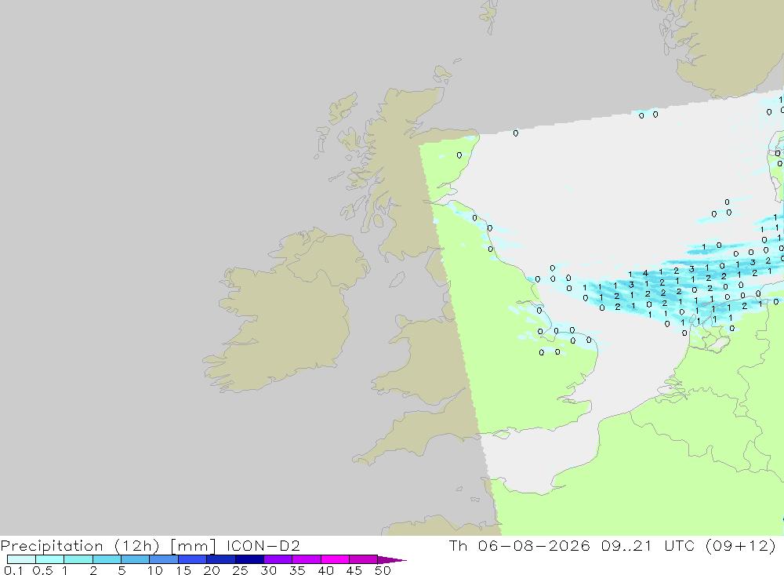
Task: Click the legend scale label '15'
Action: 183,570
